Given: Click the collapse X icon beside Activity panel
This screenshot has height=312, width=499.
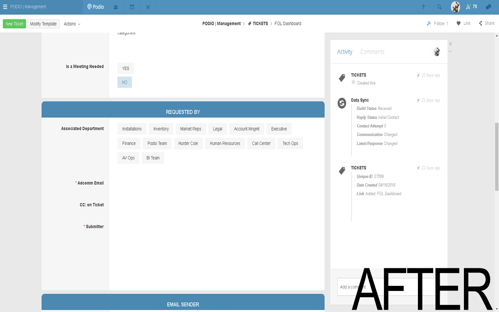Looking at the screenshot, I should click(450, 44).
